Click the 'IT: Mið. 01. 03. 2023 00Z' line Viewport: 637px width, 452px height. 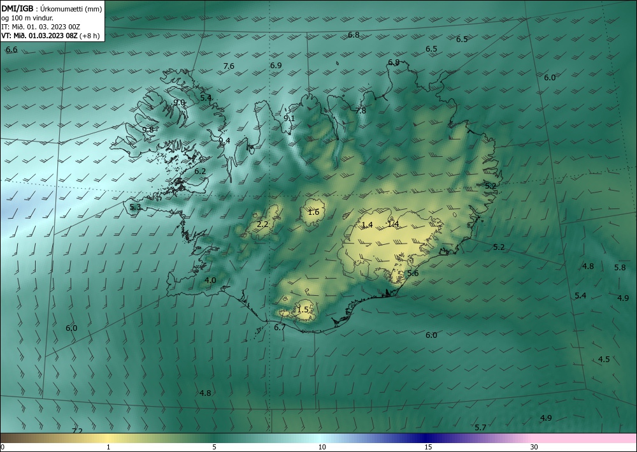[41, 27]
